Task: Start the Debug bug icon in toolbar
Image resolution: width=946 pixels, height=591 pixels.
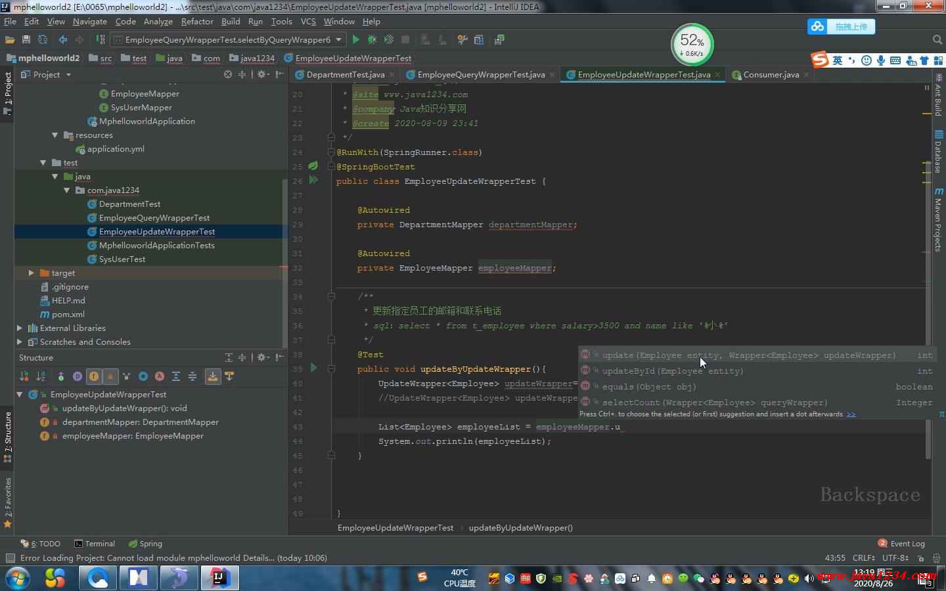Action: click(x=372, y=40)
